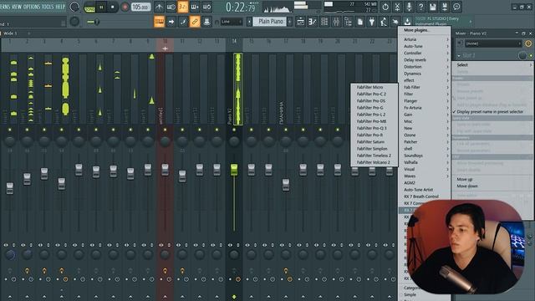Expand the Ozone plugin submenu
The width and height of the screenshot is (535, 301).
425,135
